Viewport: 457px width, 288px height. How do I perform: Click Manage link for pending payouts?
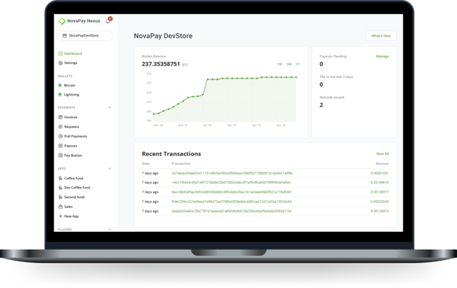point(382,57)
